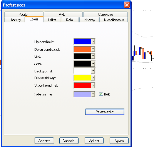This screenshot has height=149, width=154.
Task: Select the Charting tab
Action: [x=15, y=20]
